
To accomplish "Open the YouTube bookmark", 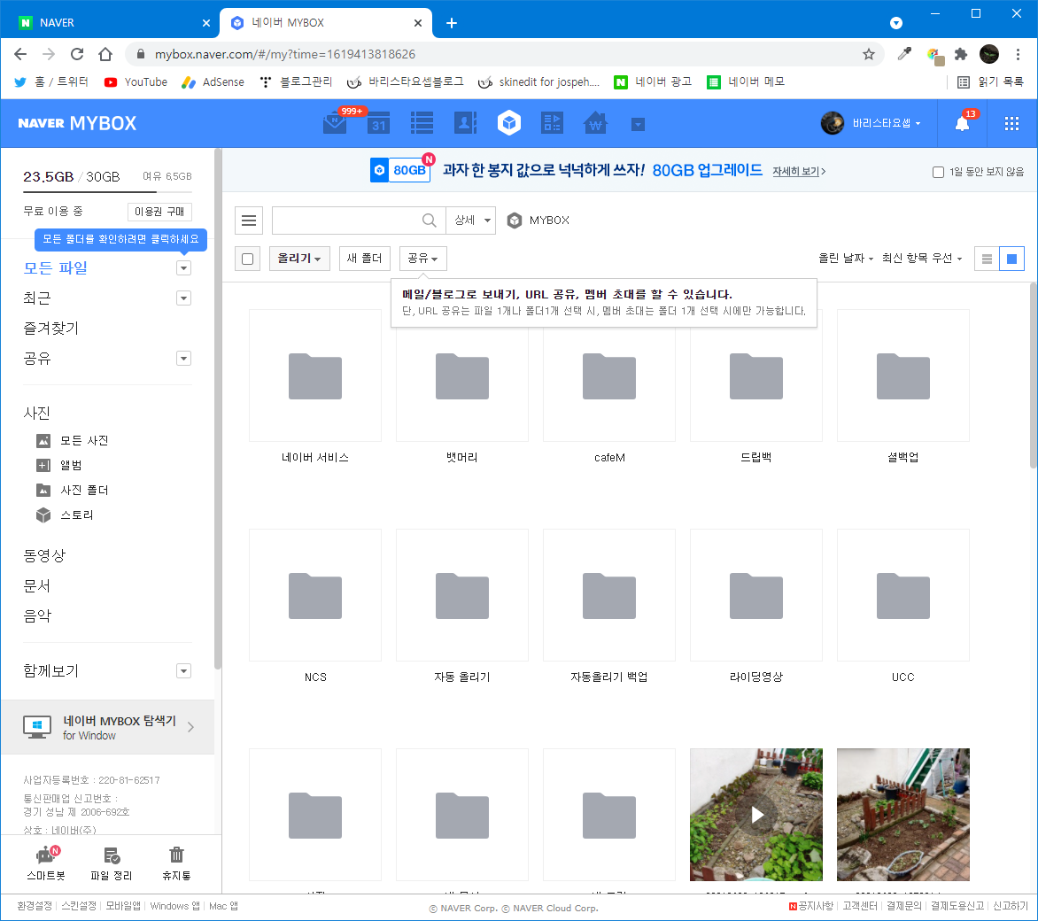I will pos(136,82).
